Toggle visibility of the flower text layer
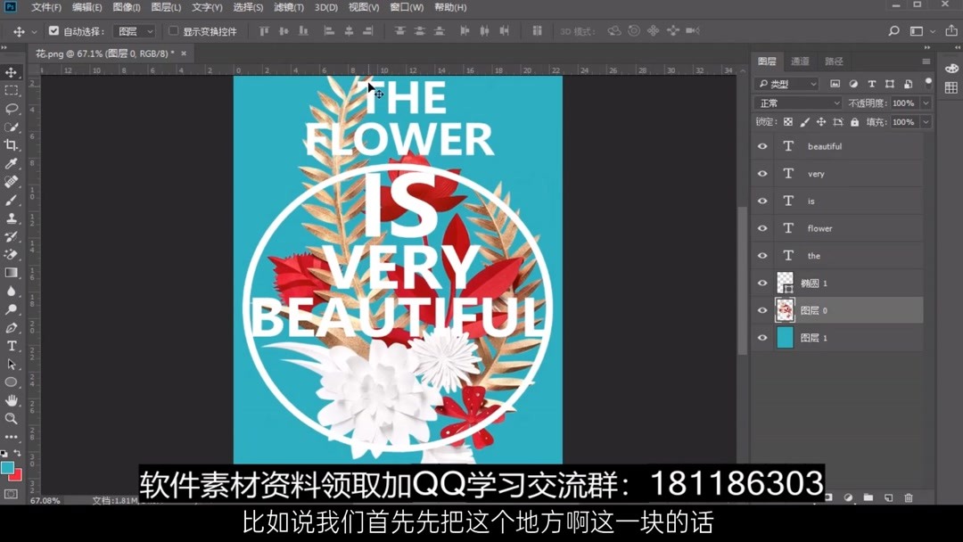 [x=762, y=227]
